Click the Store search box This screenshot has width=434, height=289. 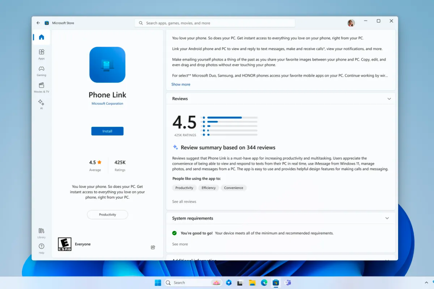point(215,23)
